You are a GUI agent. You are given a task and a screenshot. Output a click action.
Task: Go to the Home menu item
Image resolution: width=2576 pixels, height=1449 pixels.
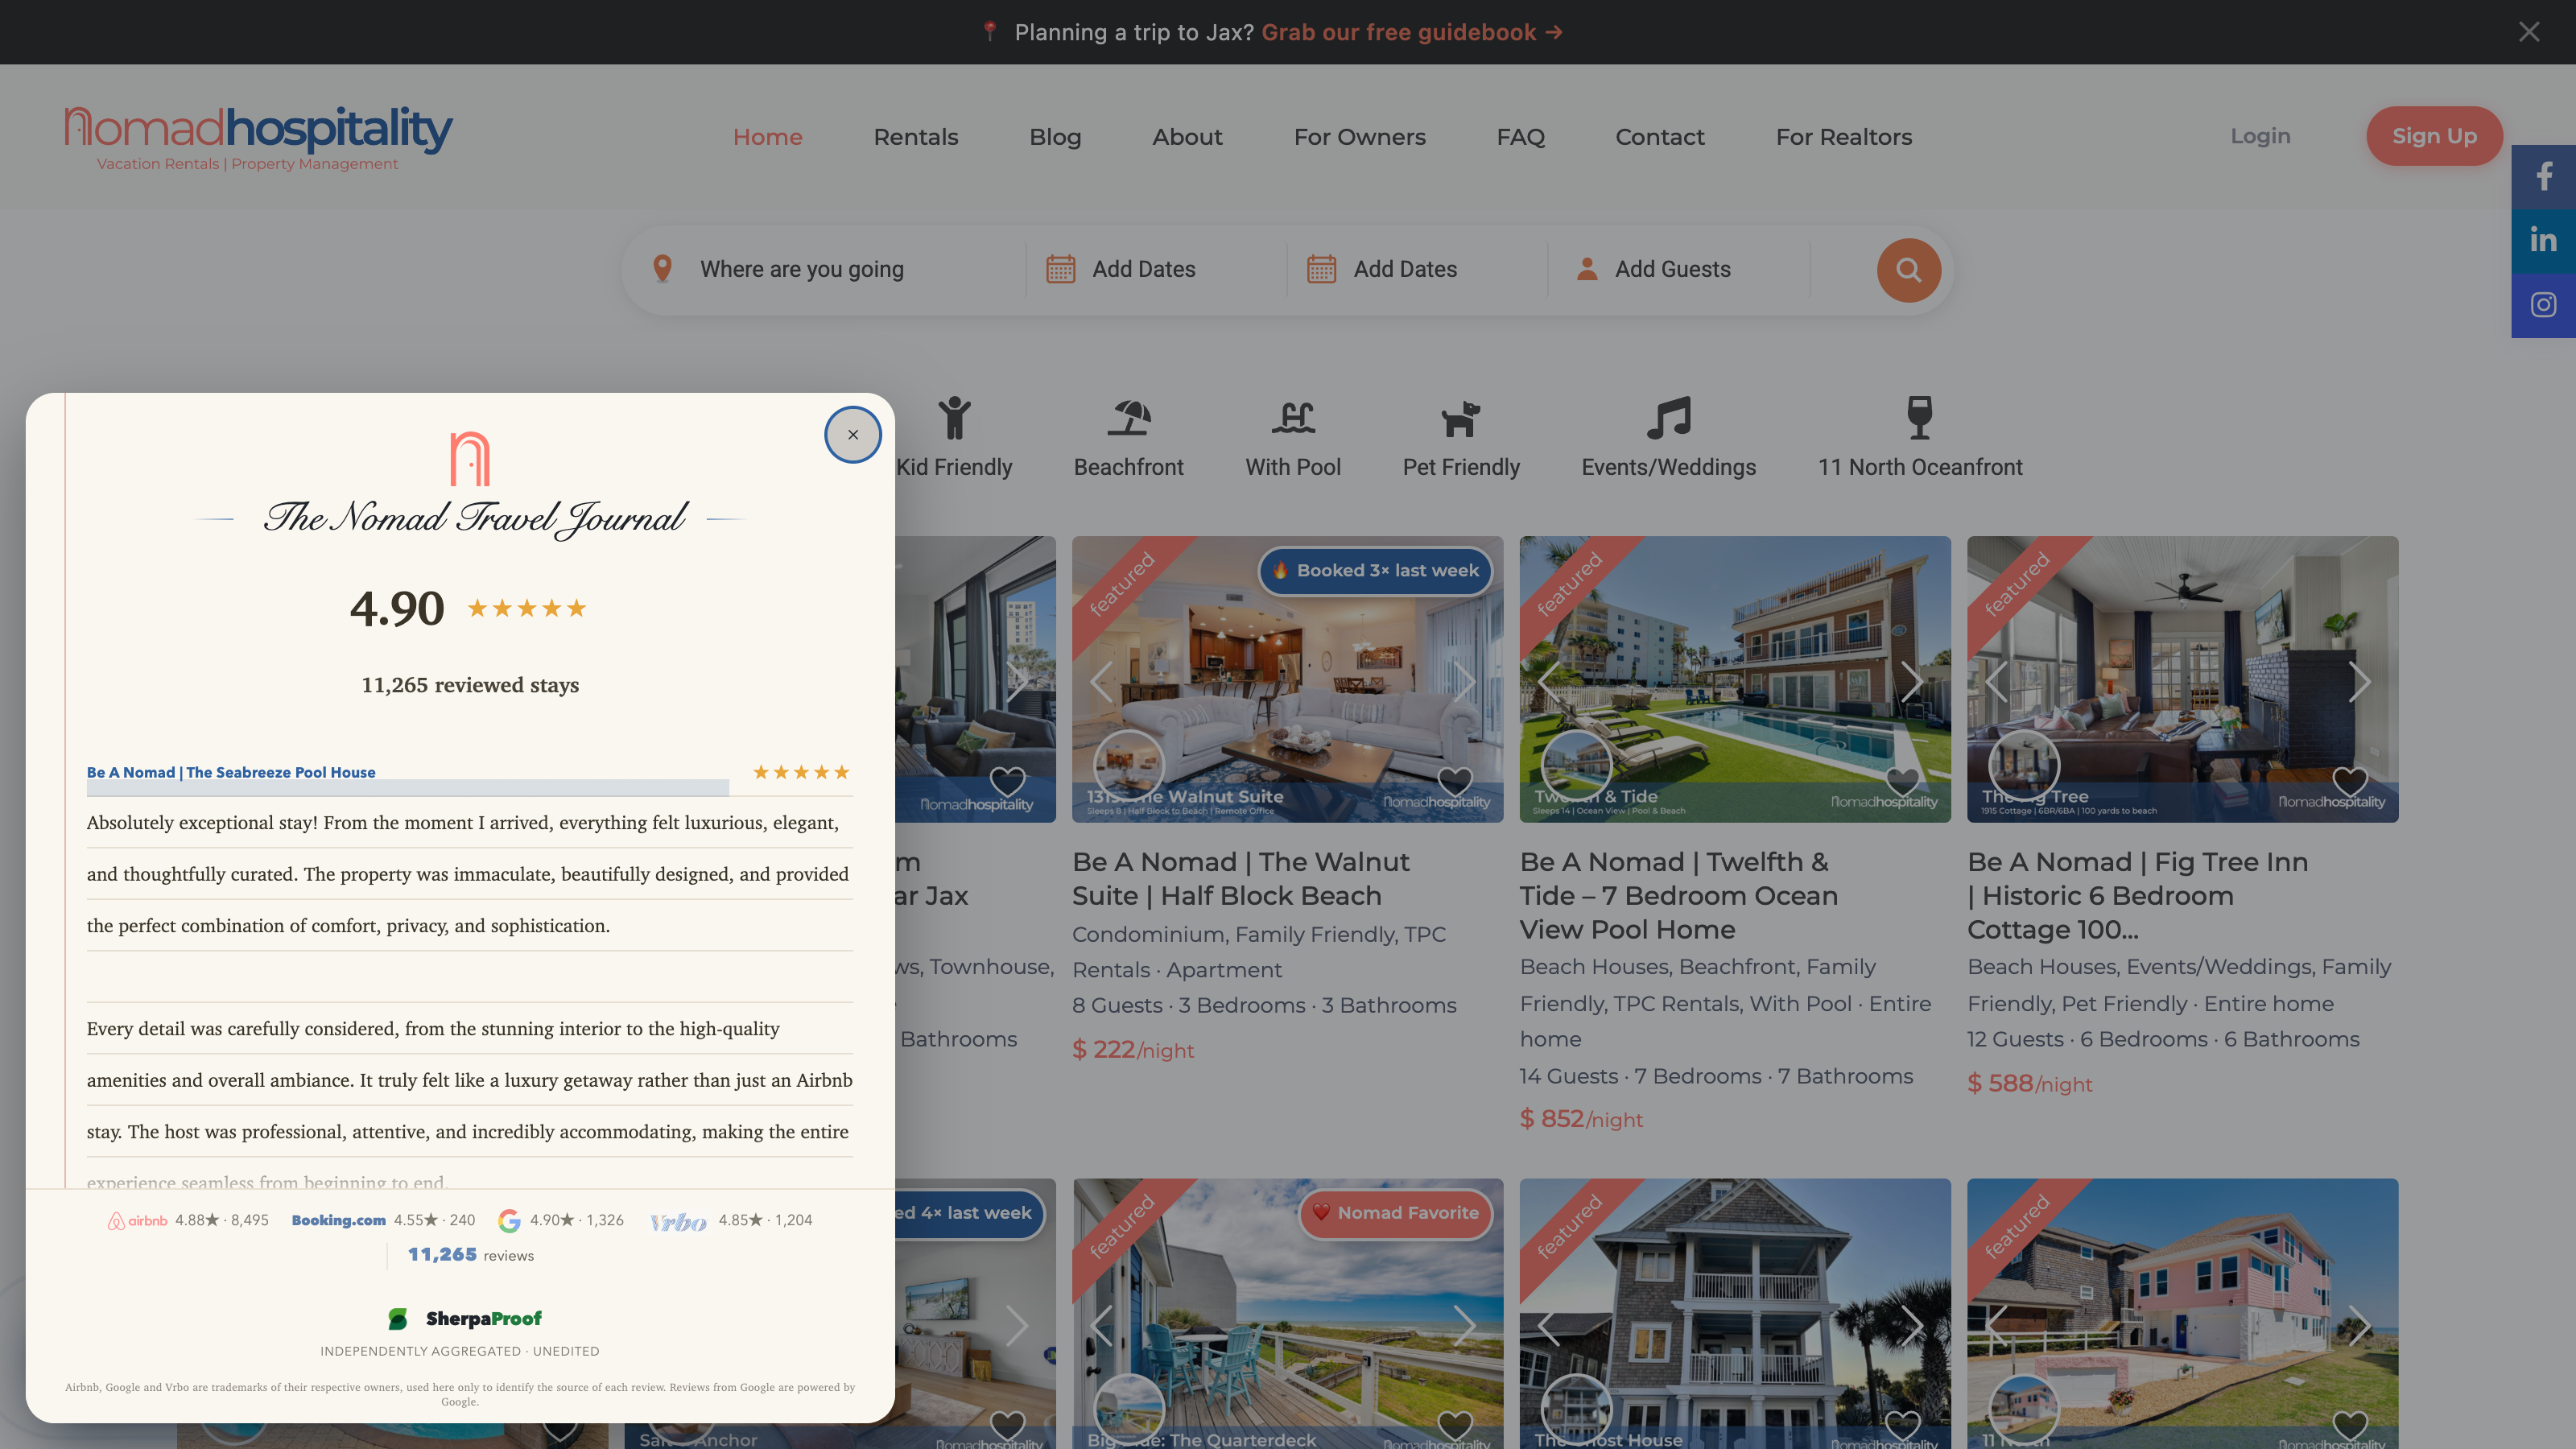point(767,137)
